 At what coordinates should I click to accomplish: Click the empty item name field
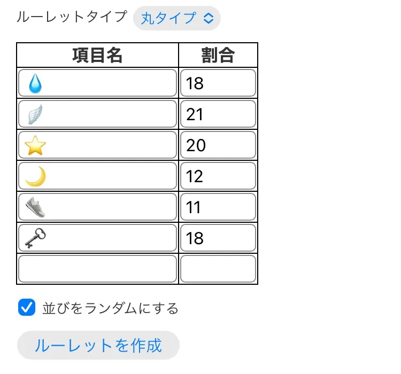coord(97,269)
